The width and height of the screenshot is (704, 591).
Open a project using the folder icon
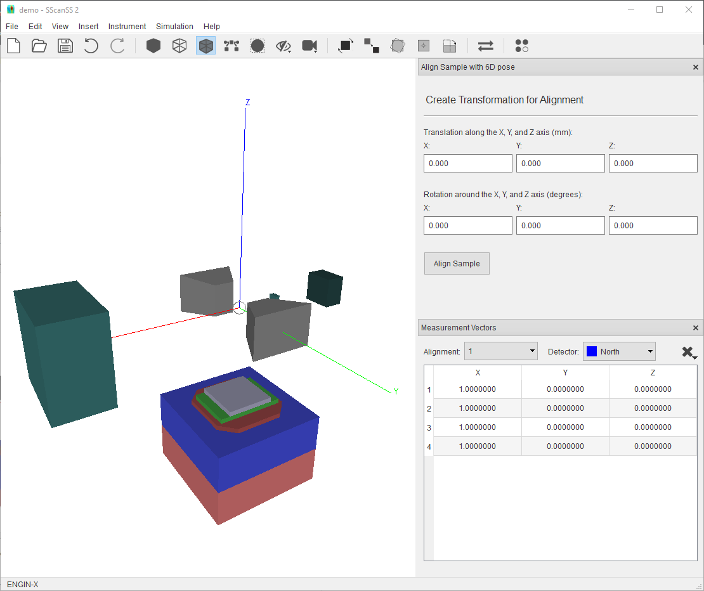39,46
